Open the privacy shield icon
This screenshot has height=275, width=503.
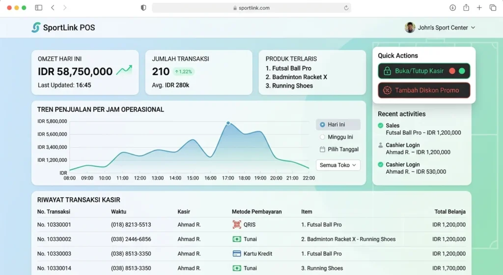coord(143,8)
